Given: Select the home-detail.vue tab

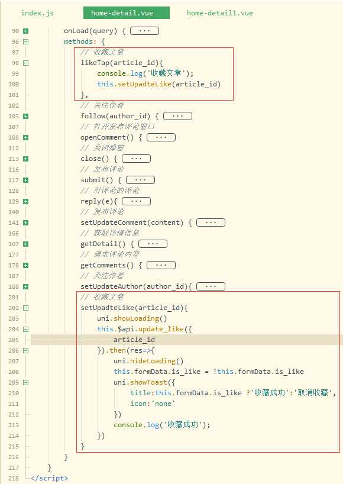Looking at the screenshot, I should tap(127, 13).
